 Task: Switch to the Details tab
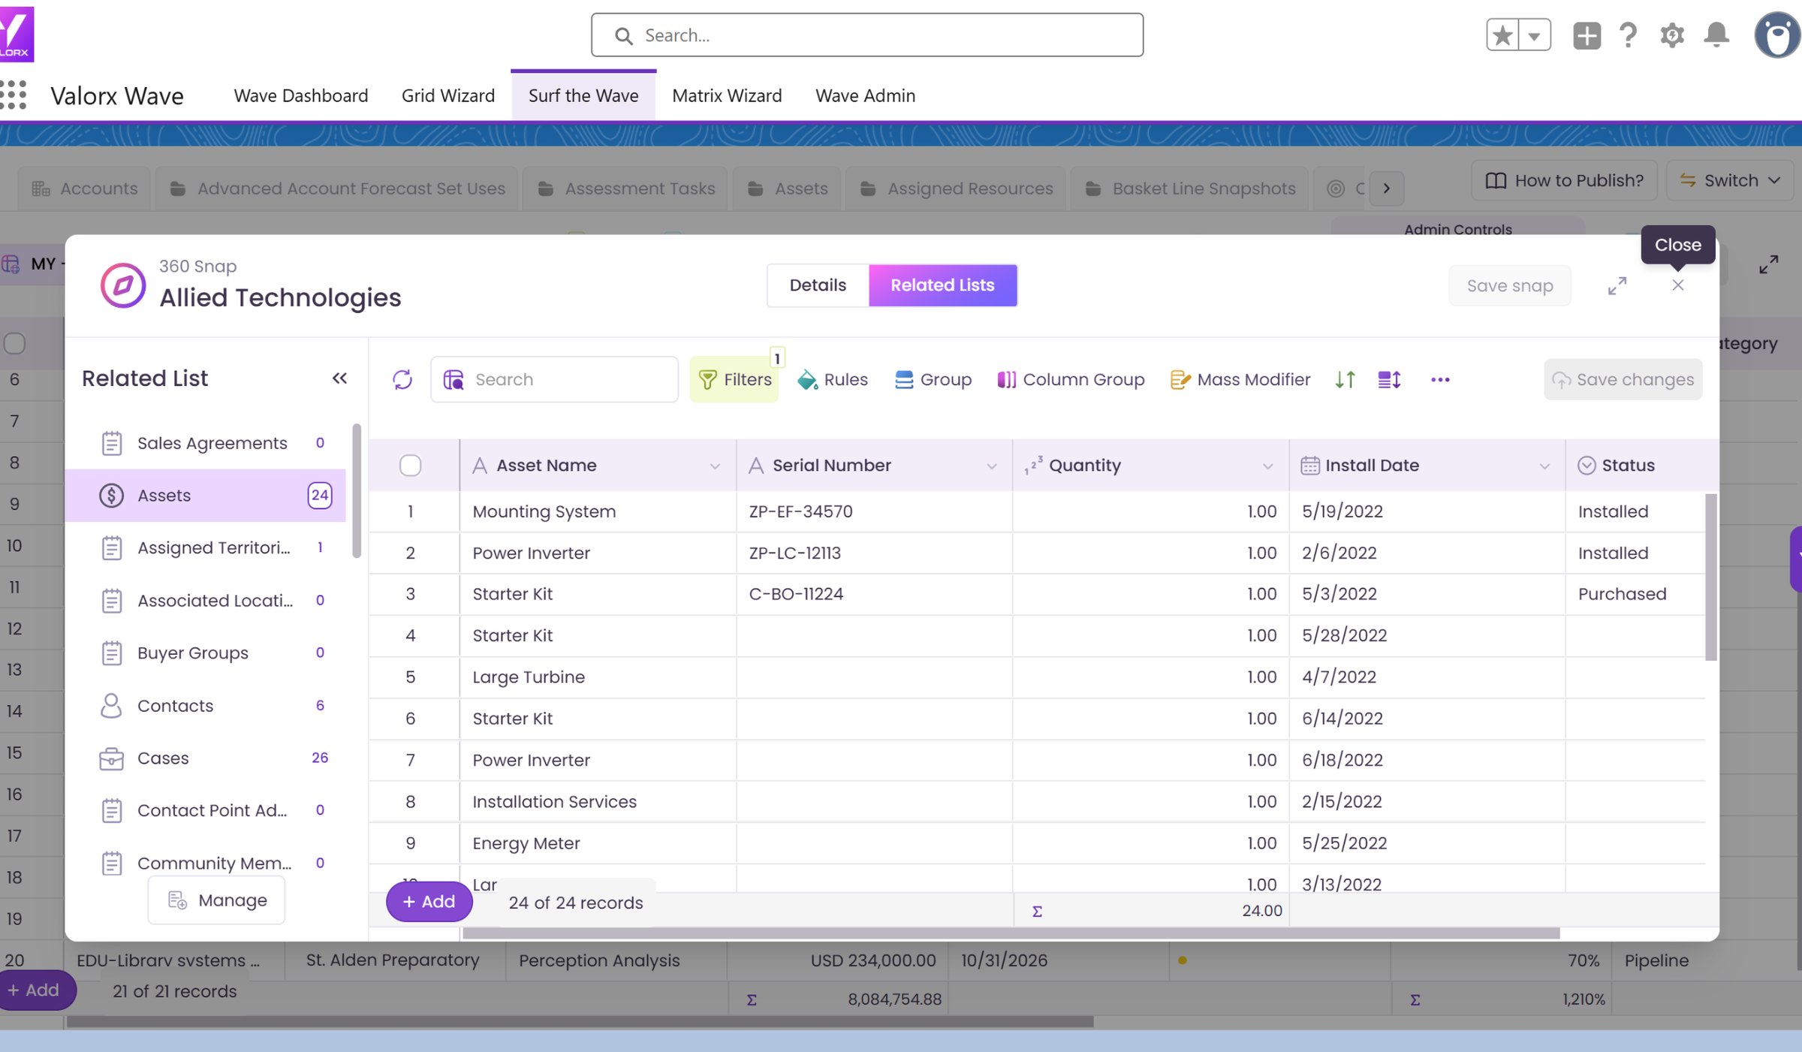(818, 285)
